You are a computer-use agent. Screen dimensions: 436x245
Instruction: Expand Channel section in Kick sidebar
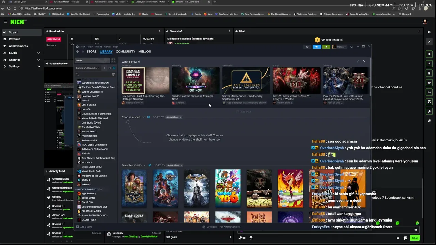[38, 60]
